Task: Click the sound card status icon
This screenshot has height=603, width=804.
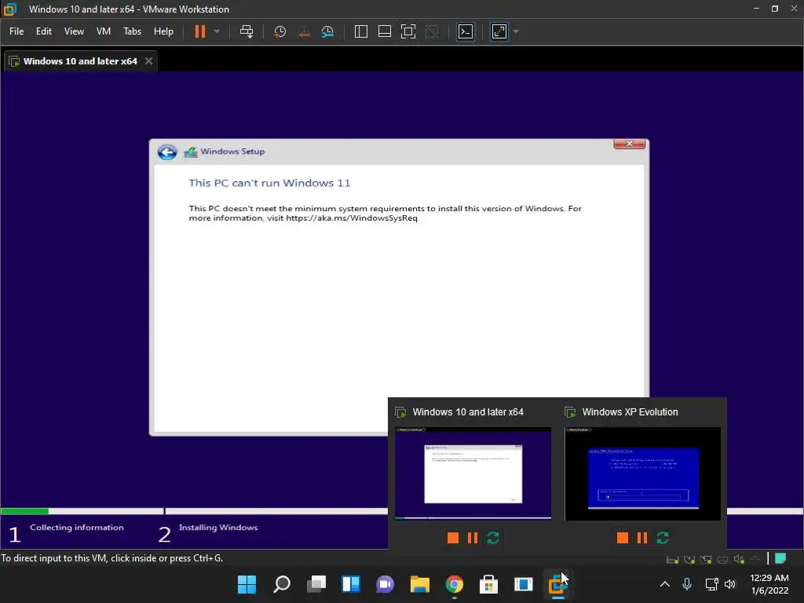Action: 739,559
